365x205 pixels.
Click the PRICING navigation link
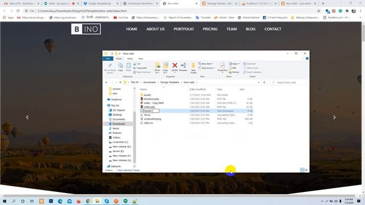point(210,29)
